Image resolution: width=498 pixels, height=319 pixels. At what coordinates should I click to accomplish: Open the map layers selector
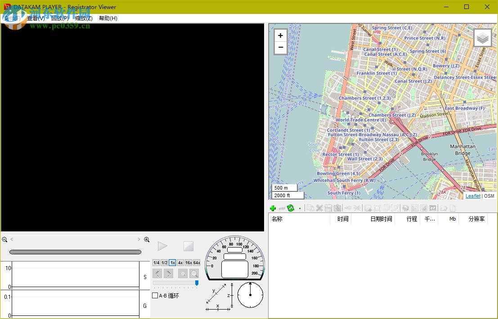pos(482,38)
